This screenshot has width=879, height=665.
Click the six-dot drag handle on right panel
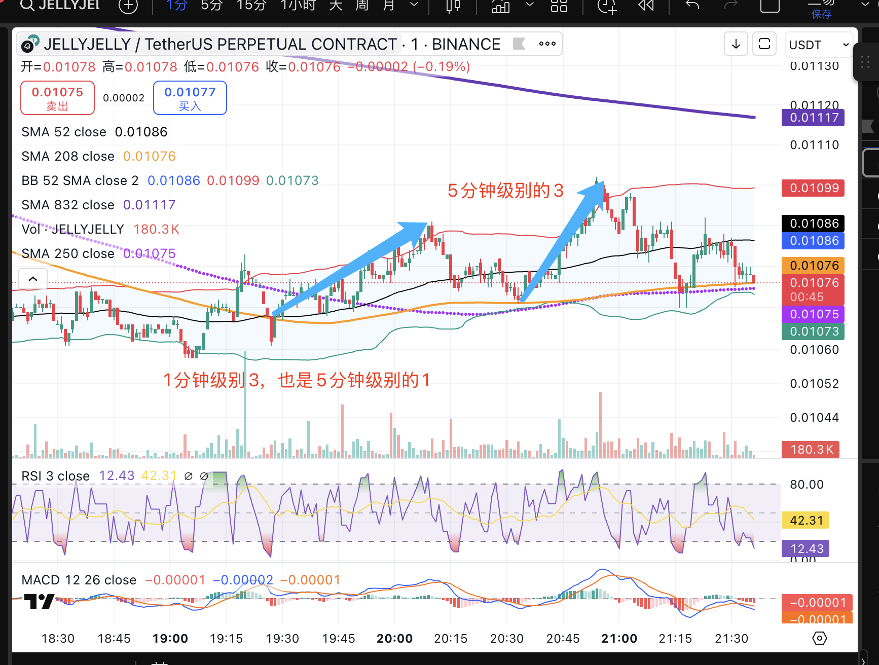pyautogui.click(x=865, y=62)
